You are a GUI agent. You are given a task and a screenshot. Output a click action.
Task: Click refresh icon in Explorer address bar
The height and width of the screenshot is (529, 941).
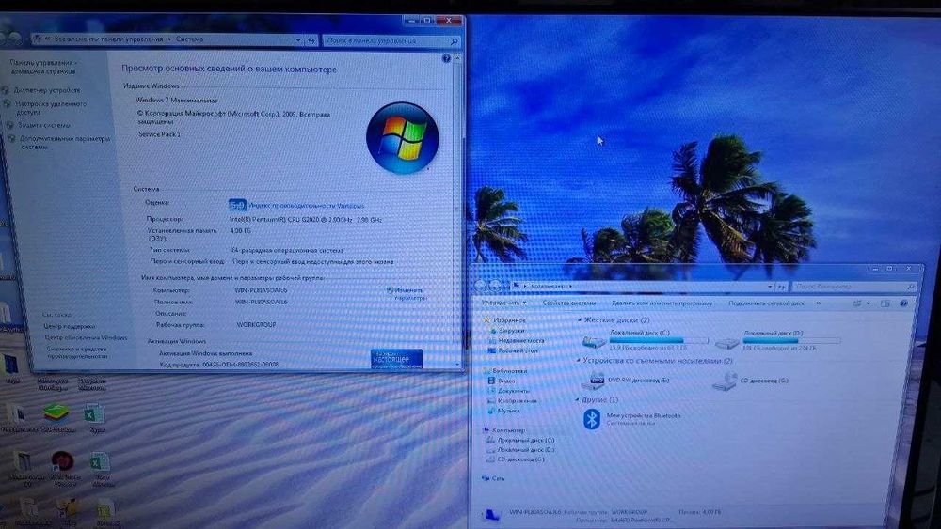coord(781,287)
